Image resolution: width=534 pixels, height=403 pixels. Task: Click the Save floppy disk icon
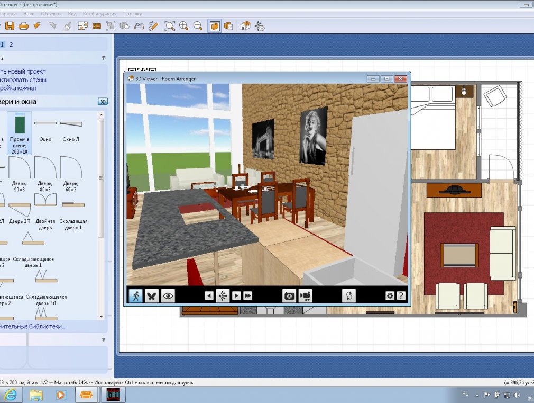(10, 26)
